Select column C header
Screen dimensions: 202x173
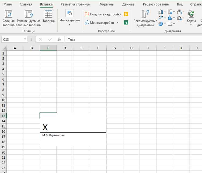pyautogui.click(x=48, y=48)
